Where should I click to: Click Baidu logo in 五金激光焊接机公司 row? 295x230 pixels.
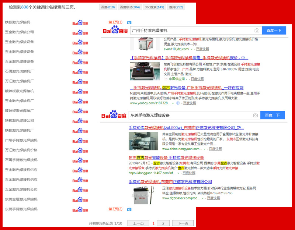point(80,190)
